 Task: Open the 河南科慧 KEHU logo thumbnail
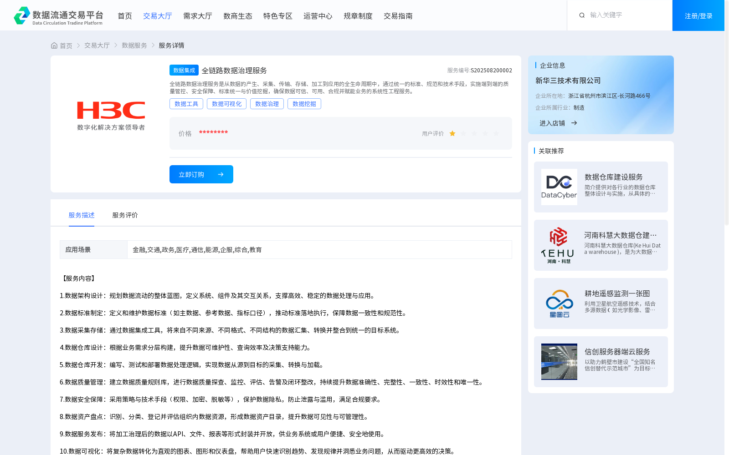pos(559,245)
